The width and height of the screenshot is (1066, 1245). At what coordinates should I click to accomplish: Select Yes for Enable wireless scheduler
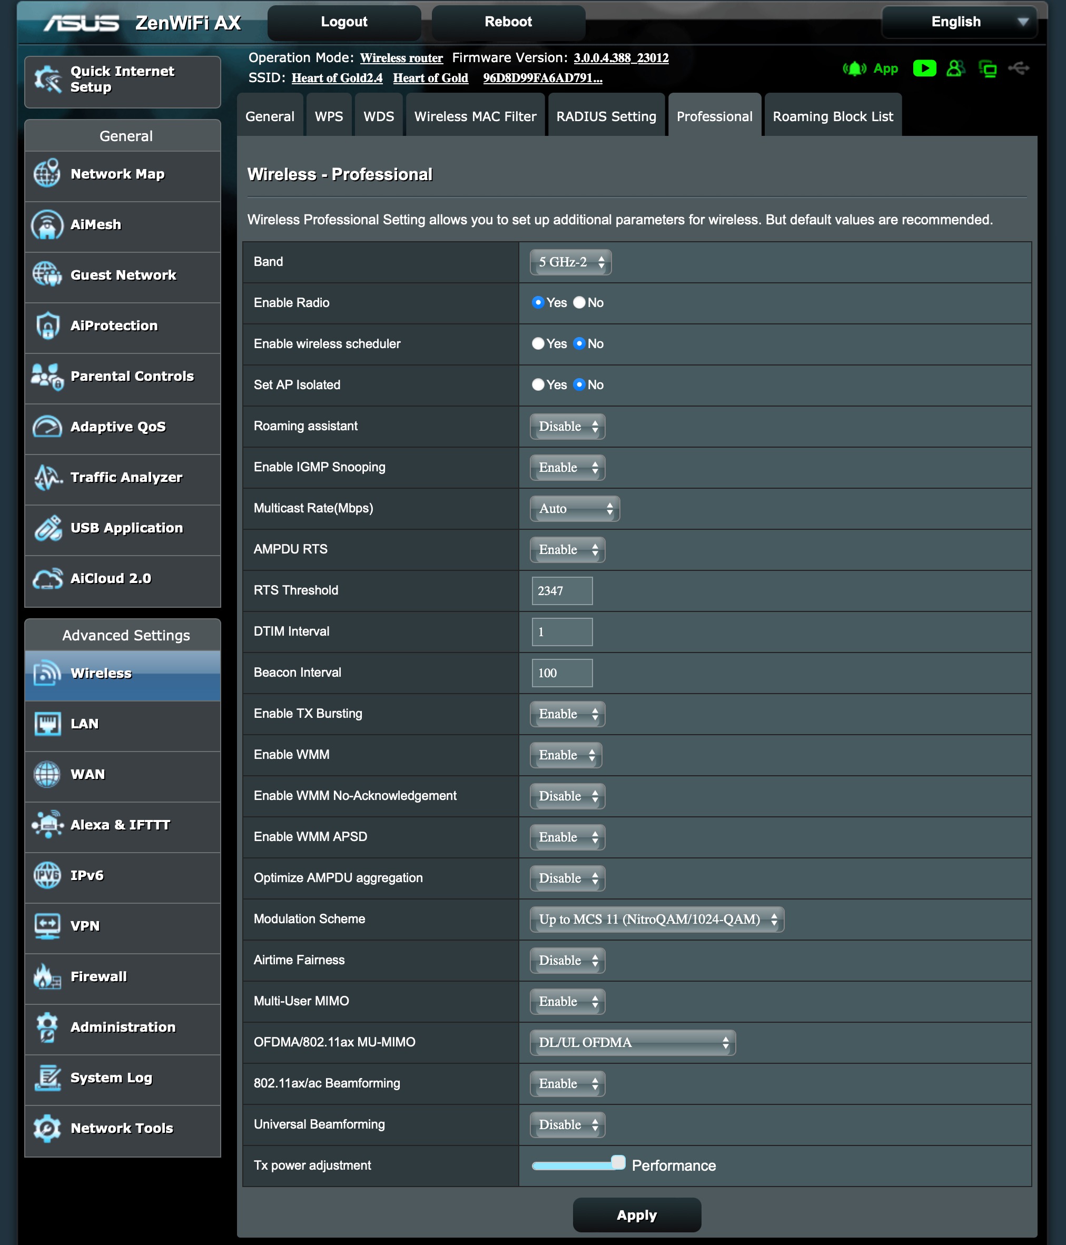538,344
